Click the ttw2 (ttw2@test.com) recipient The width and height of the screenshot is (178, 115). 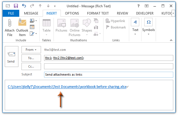(x=68, y=58)
